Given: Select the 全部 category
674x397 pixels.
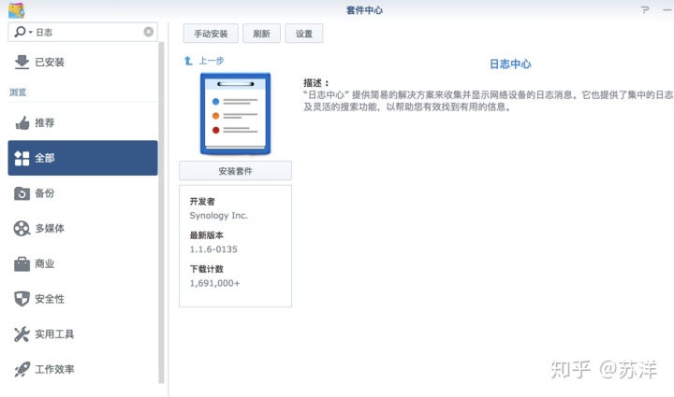Looking at the screenshot, I should tap(82, 158).
